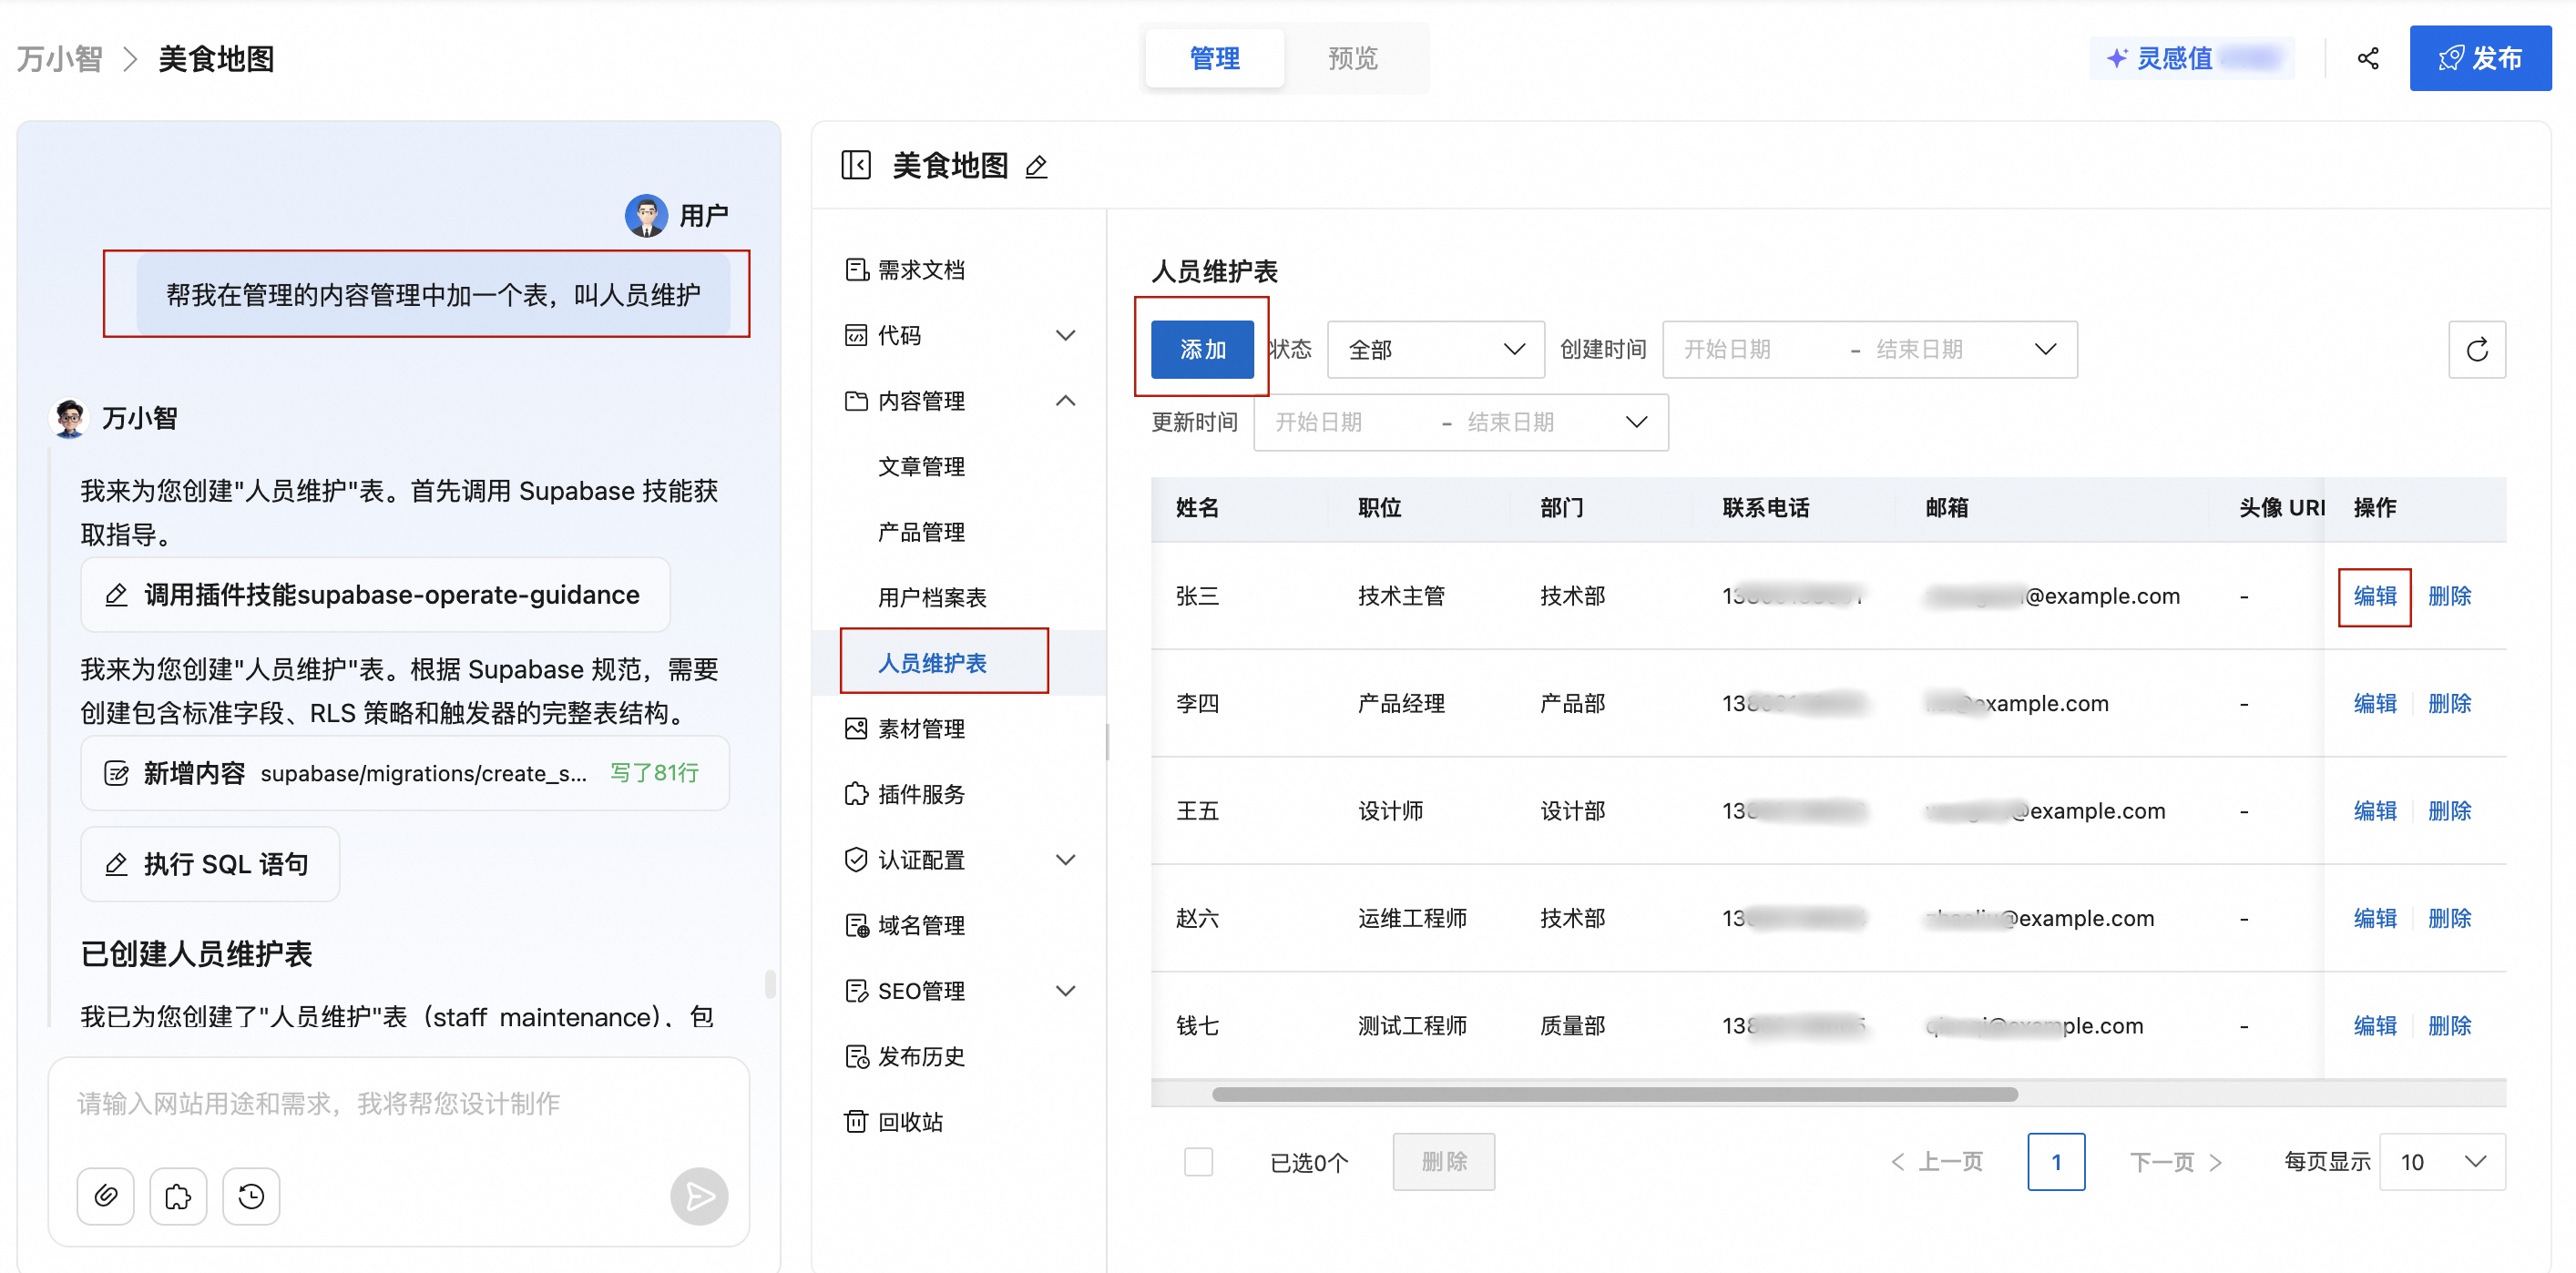Select the 管理 tab

click(x=1214, y=58)
